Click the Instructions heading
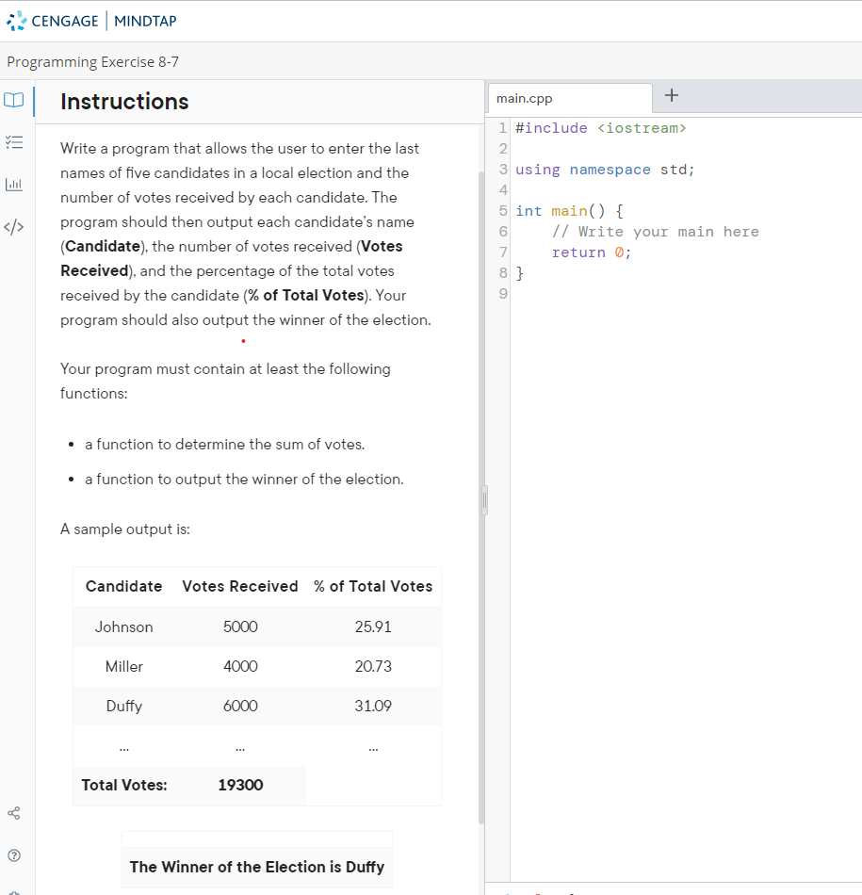 click(124, 102)
